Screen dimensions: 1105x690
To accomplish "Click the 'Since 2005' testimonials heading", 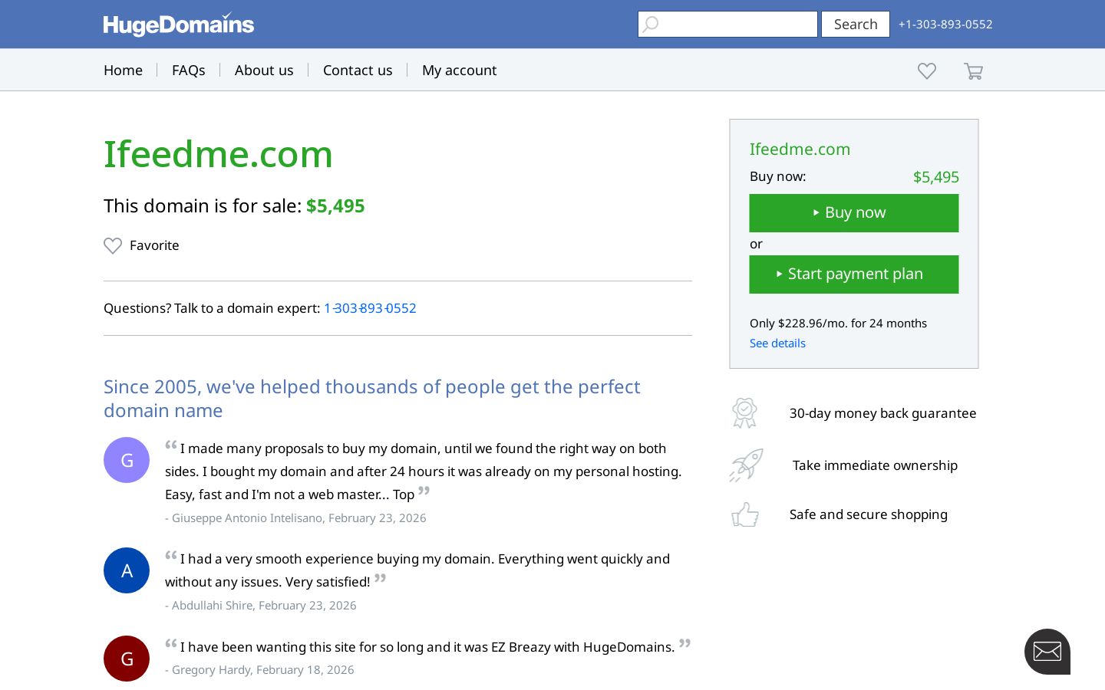I will pos(372,399).
